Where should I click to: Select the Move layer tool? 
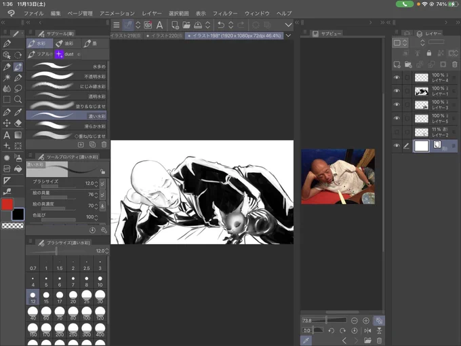coord(7,123)
